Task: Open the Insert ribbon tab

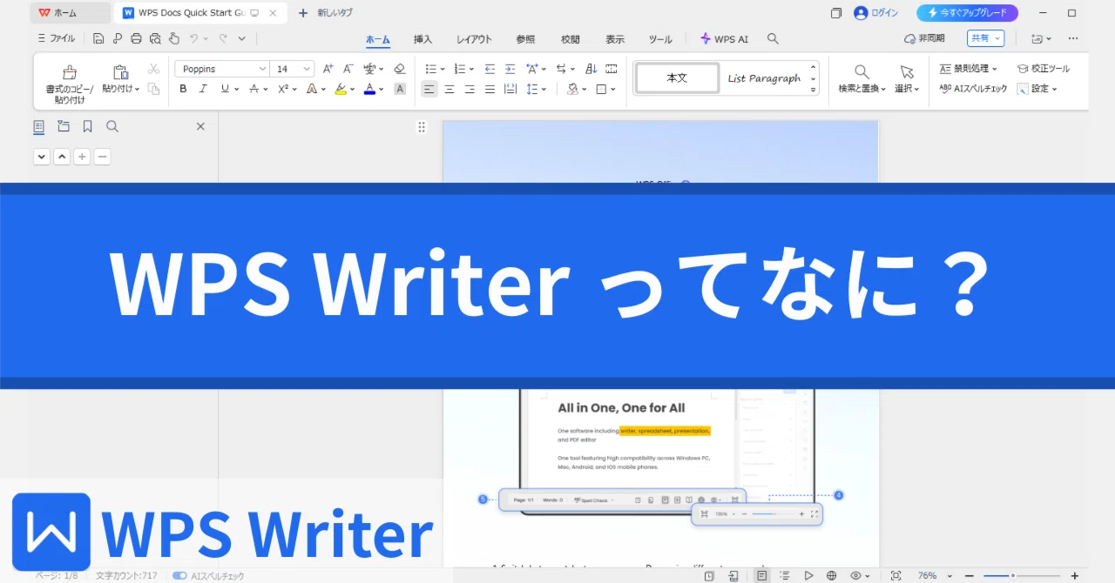Action: [x=422, y=39]
